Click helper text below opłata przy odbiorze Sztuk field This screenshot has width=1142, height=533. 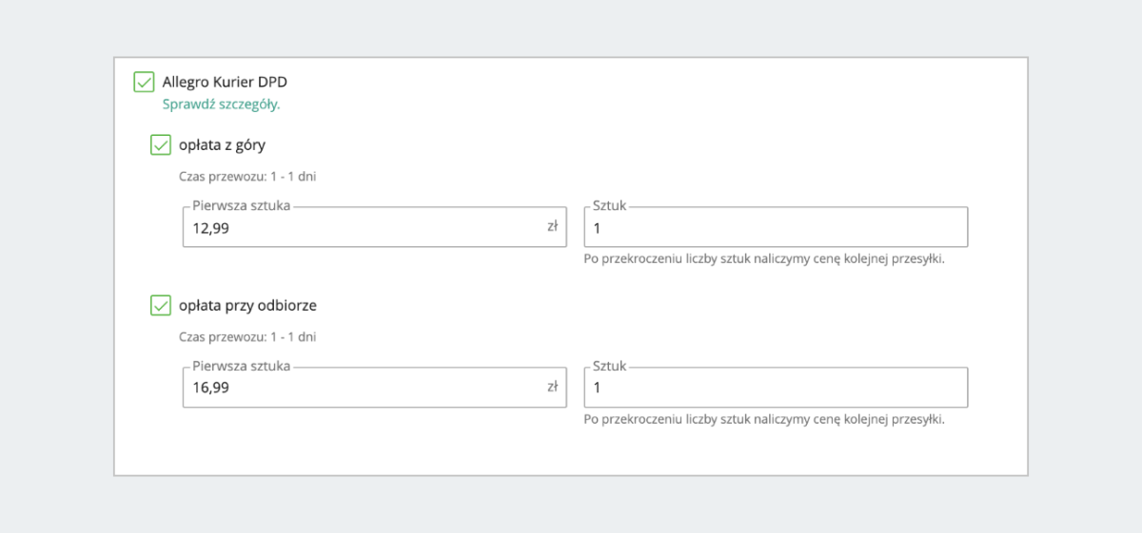point(764,419)
